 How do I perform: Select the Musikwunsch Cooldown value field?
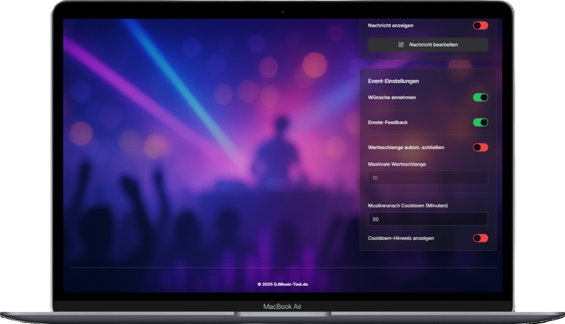pos(428,219)
